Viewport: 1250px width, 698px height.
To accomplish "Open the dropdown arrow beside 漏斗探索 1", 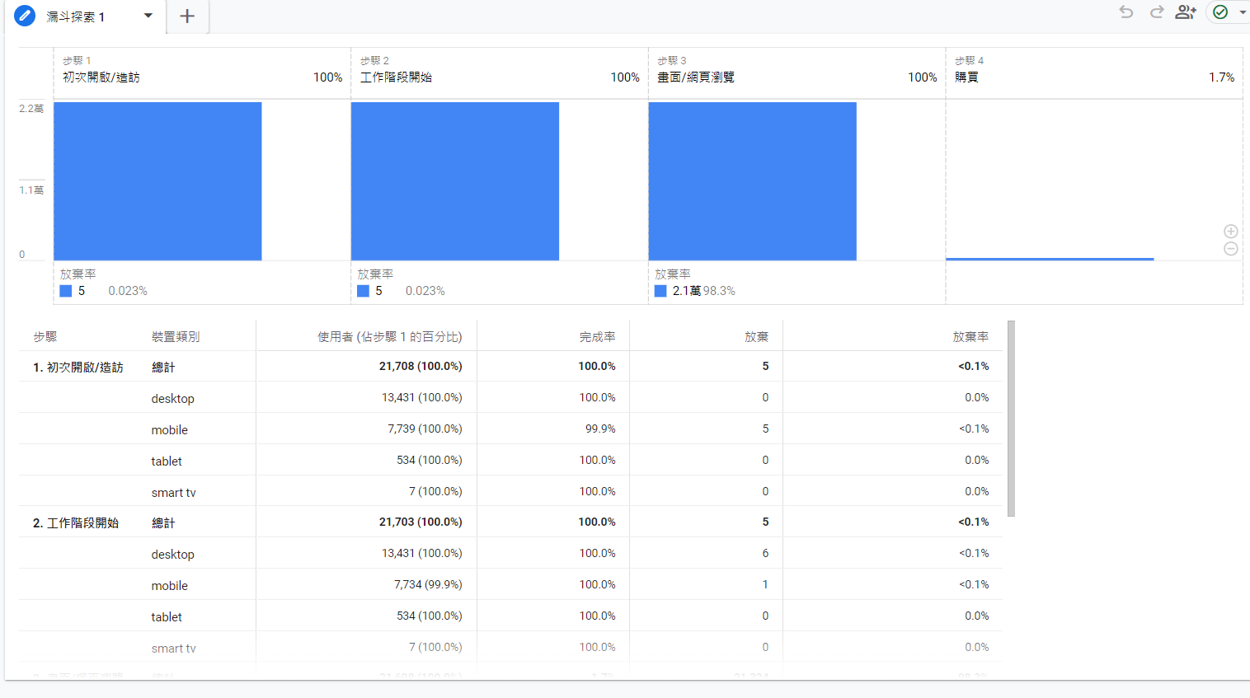I will click(x=148, y=16).
